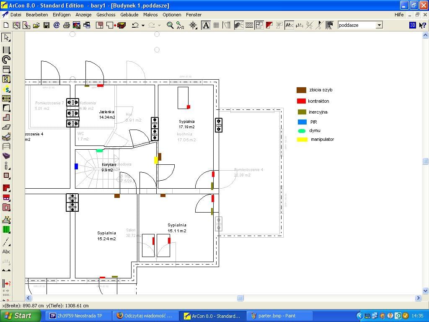The width and height of the screenshot is (429, 322).
Task: Open a project with the folder icon
Action: point(36,25)
